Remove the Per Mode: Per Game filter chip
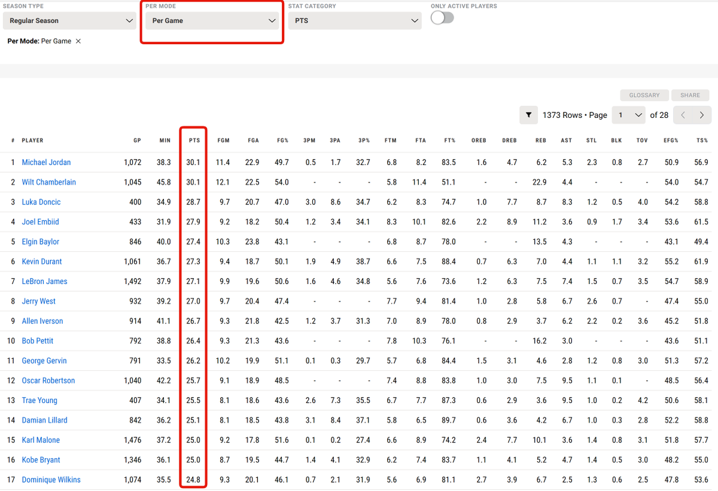The image size is (718, 491). (78, 41)
